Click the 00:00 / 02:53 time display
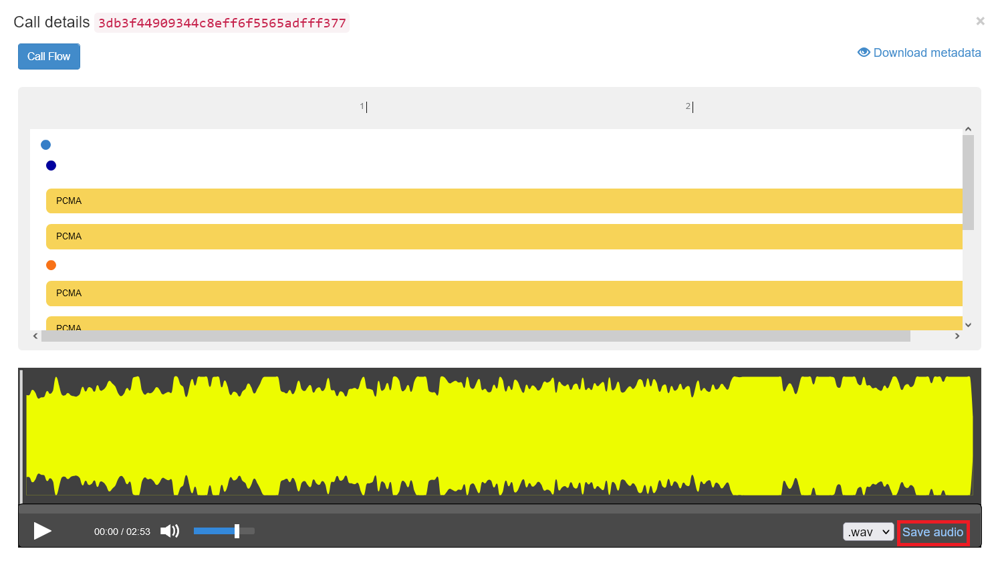The width and height of the screenshot is (1000, 565). (122, 532)
